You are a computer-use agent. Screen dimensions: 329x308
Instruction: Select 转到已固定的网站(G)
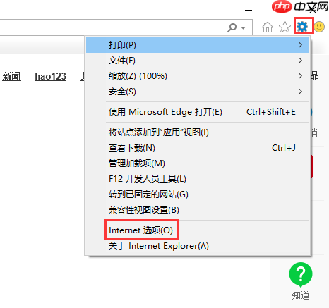coord(197,195)
